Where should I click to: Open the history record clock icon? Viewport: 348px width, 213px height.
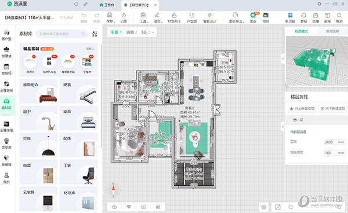(x=124, y=18)
